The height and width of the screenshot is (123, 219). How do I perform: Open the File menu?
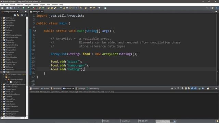point(2,4)
